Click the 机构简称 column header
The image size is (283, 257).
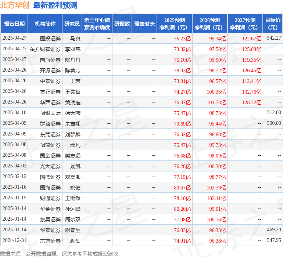45,24
